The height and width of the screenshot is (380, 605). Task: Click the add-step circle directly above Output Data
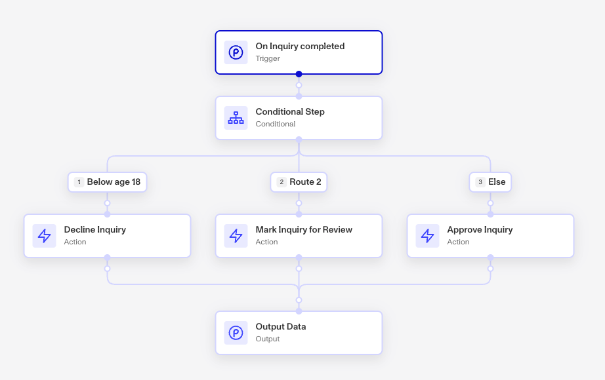click(299, 300)
